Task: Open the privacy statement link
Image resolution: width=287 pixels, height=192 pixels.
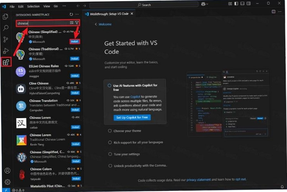Action: pyautogui.click(x=198, y=180)
